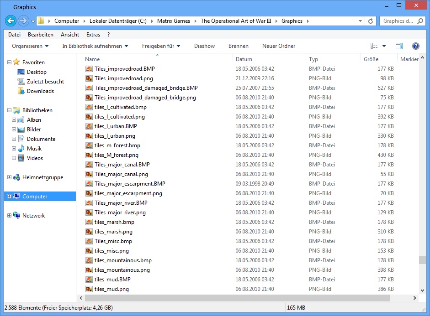This screenshot has height=316, width=430.
Task: Click the search magnifier icon
Action: coord(420,21)
